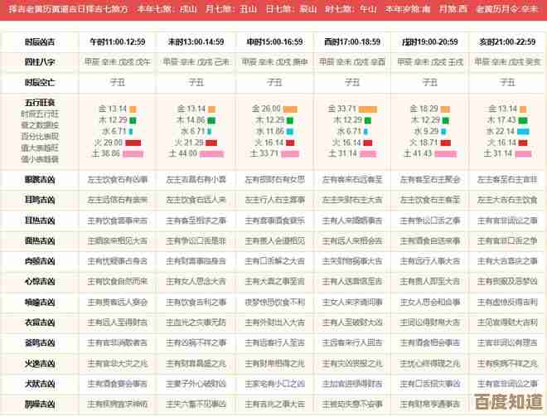Click the 火逸吉凶 row label
547x417 pixels.
39,362
